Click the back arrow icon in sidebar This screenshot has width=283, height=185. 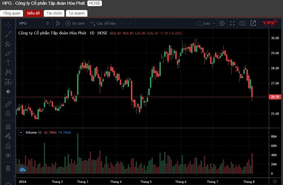click(8, 91)
